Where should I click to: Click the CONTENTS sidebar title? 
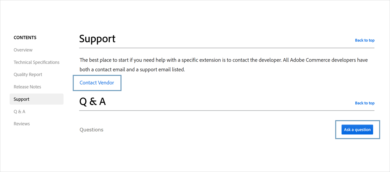coord(25,37)
